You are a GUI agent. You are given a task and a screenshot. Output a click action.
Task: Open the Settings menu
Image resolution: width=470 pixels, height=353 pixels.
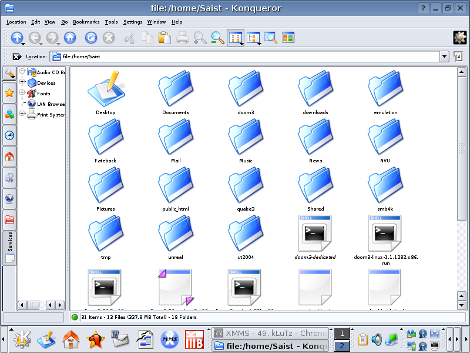133,22
